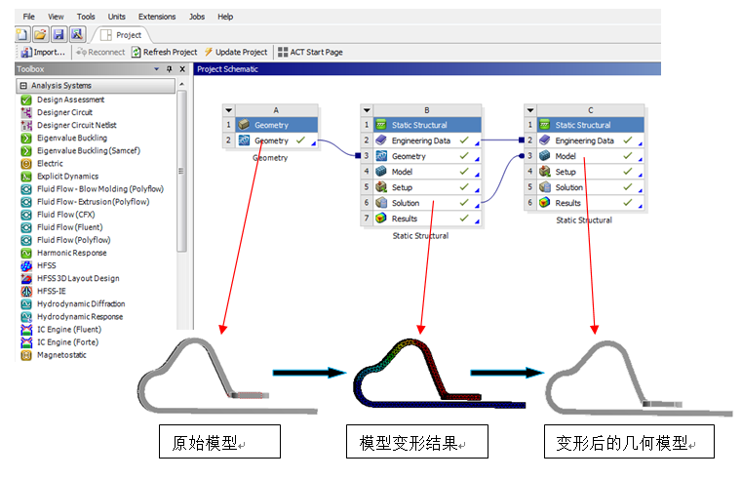Click the Toolbox vertical scrollbar

tap(181, 171)
